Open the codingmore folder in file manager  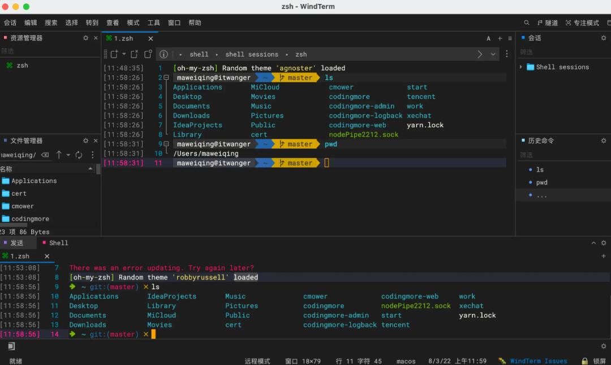30,219
